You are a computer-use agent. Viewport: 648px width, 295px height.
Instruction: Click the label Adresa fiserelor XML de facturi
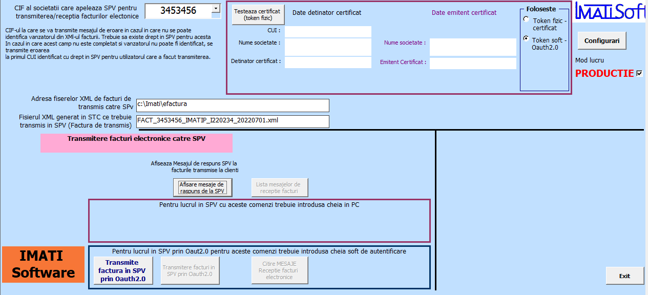(81, 102)
